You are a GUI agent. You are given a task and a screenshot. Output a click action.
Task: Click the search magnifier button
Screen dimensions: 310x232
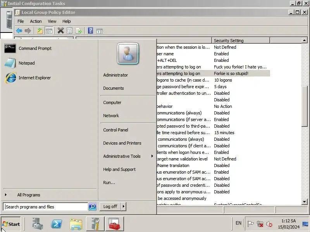click(92, 207)
